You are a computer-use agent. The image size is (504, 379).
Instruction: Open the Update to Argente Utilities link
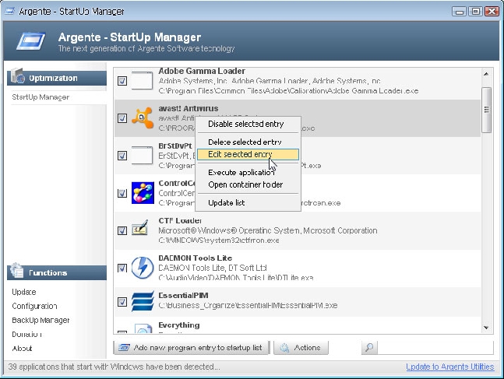coord(450,367)
